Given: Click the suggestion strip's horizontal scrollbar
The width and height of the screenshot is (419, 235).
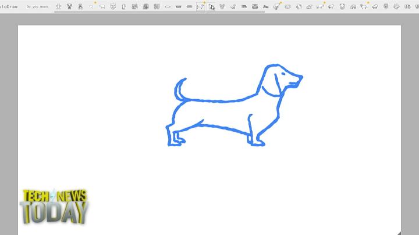Looking at the screenshot, I should (159, 12).
